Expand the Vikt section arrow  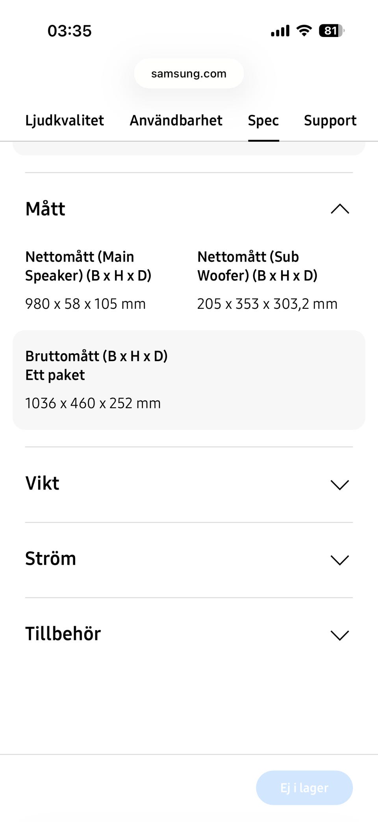(340, 484)
